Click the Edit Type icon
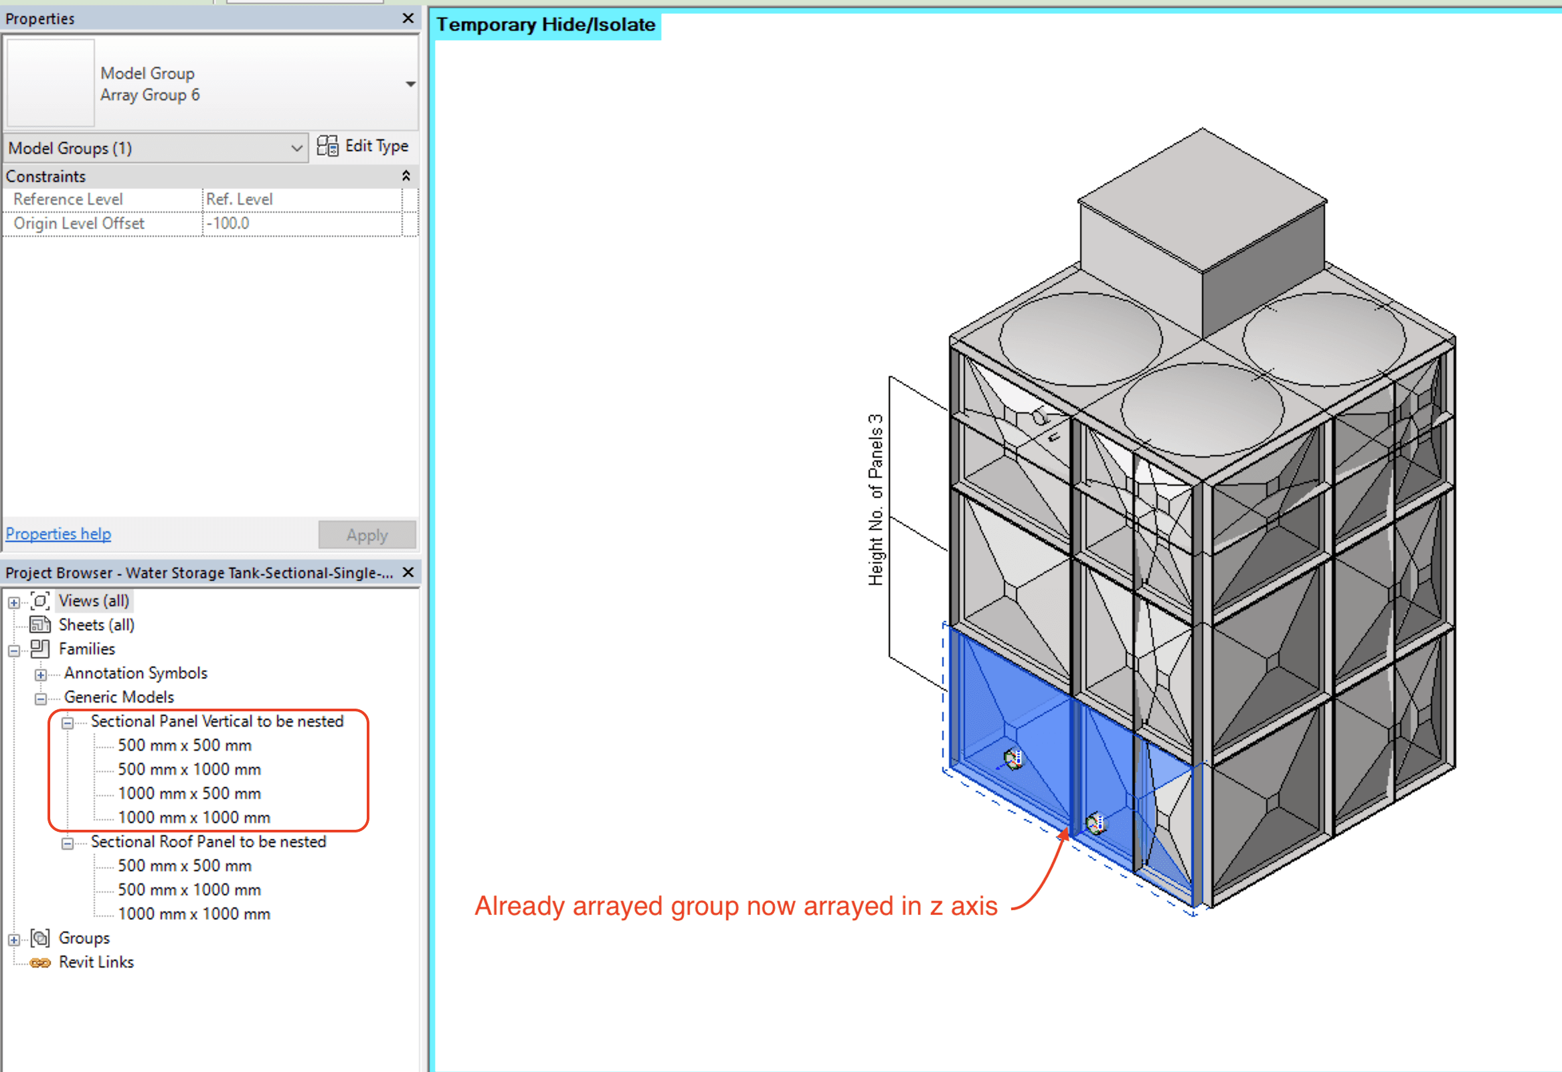 click(327, 146)
